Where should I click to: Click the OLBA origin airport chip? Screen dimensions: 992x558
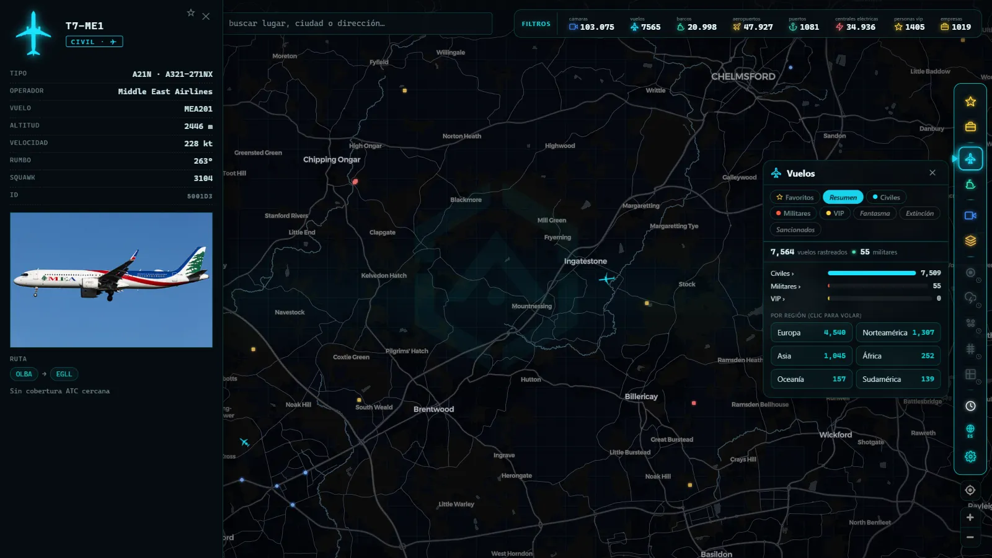pyautogui.click(x=24, y=374)
